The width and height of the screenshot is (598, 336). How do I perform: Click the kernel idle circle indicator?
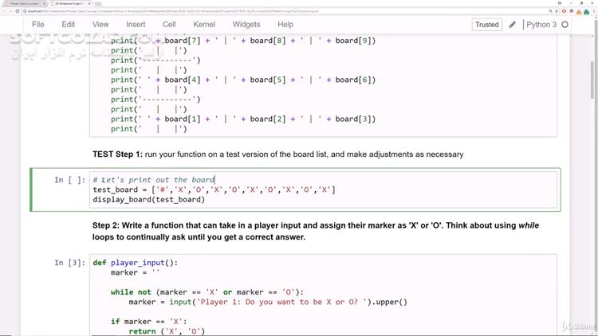(x=565, y=25)
